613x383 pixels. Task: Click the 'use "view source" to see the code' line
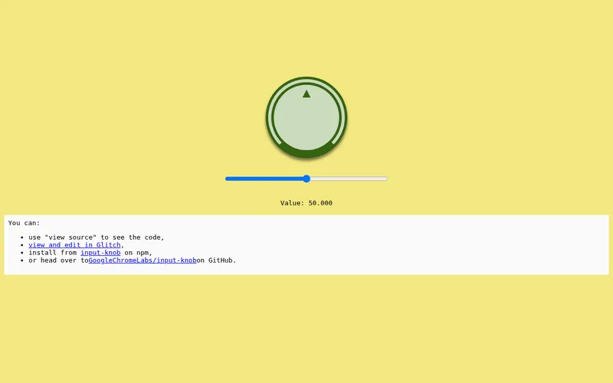pos(97,237)
